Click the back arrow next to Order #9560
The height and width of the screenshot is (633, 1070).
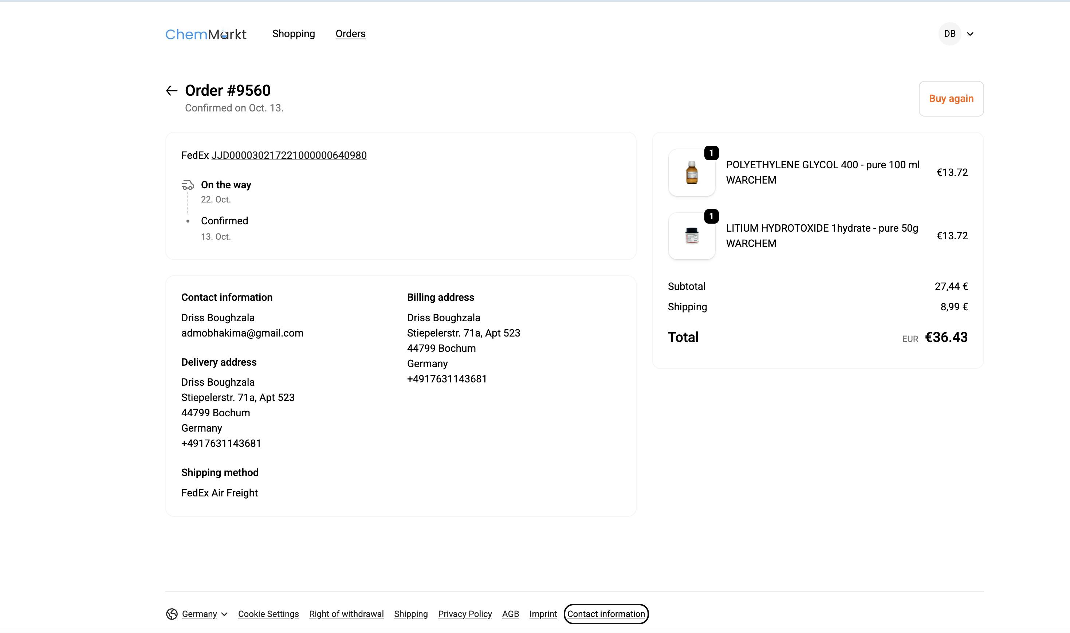click(172, 90)
